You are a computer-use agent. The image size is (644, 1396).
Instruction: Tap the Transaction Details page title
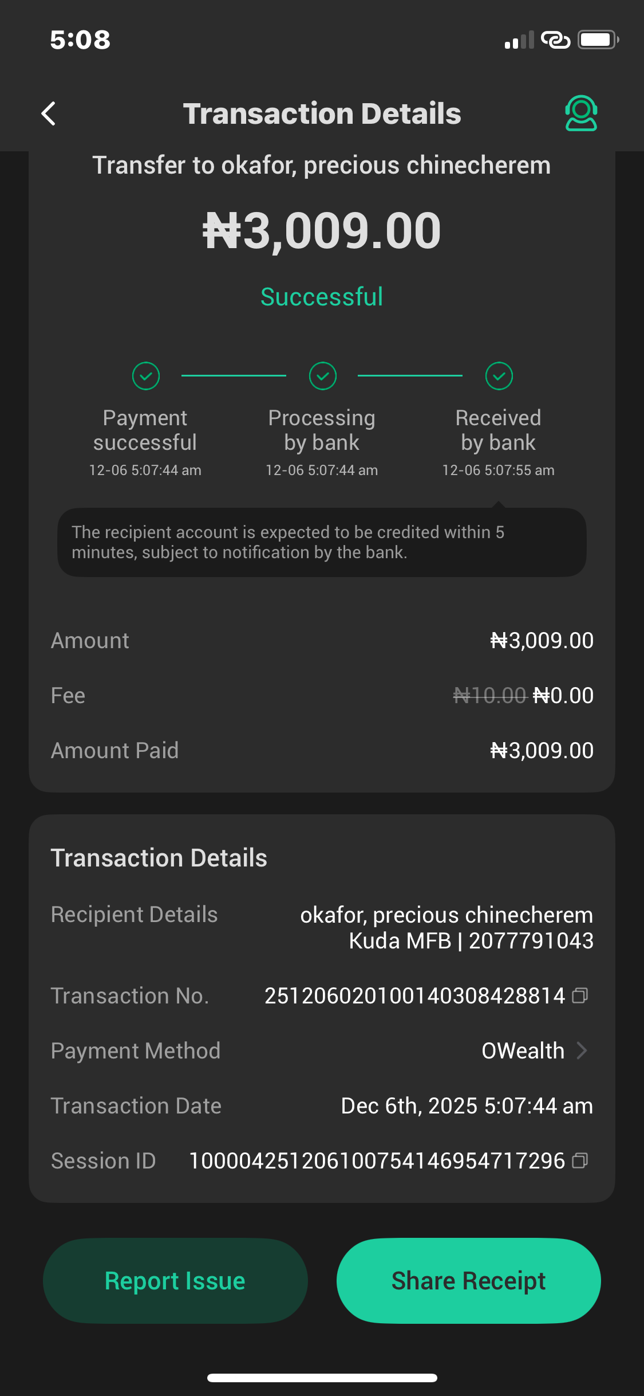pyautogui.click(x=322, y=113)
